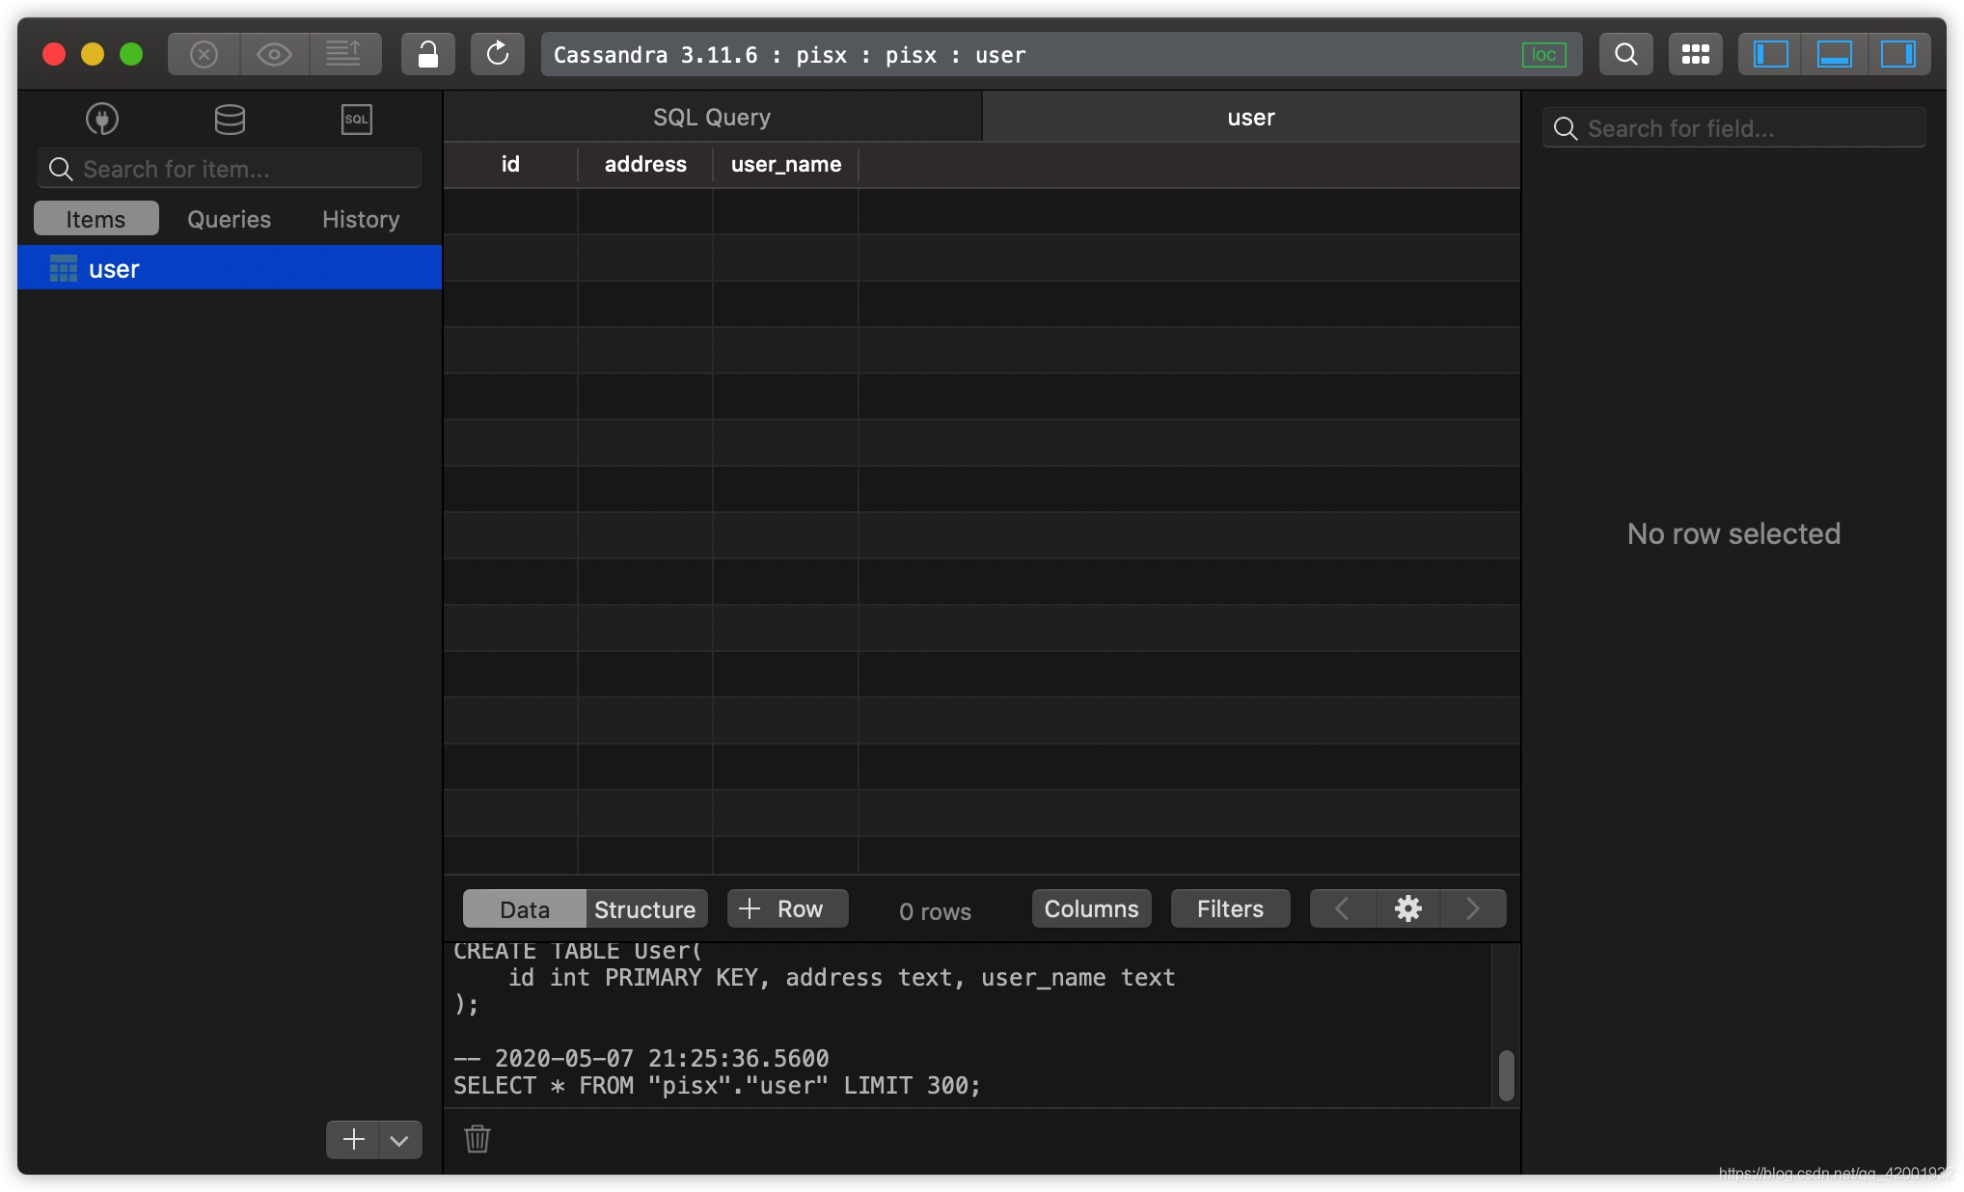Go to previous page arrow
1964x1192 pixels.
(x=1343, y=909)
